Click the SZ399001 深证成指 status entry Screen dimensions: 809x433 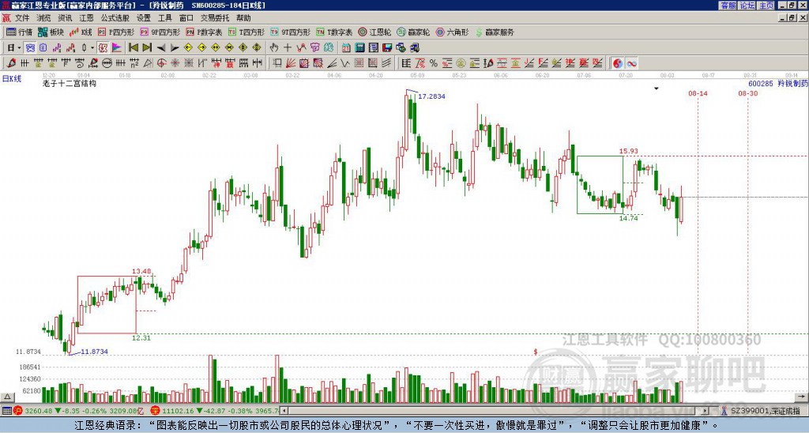point(761,412)
